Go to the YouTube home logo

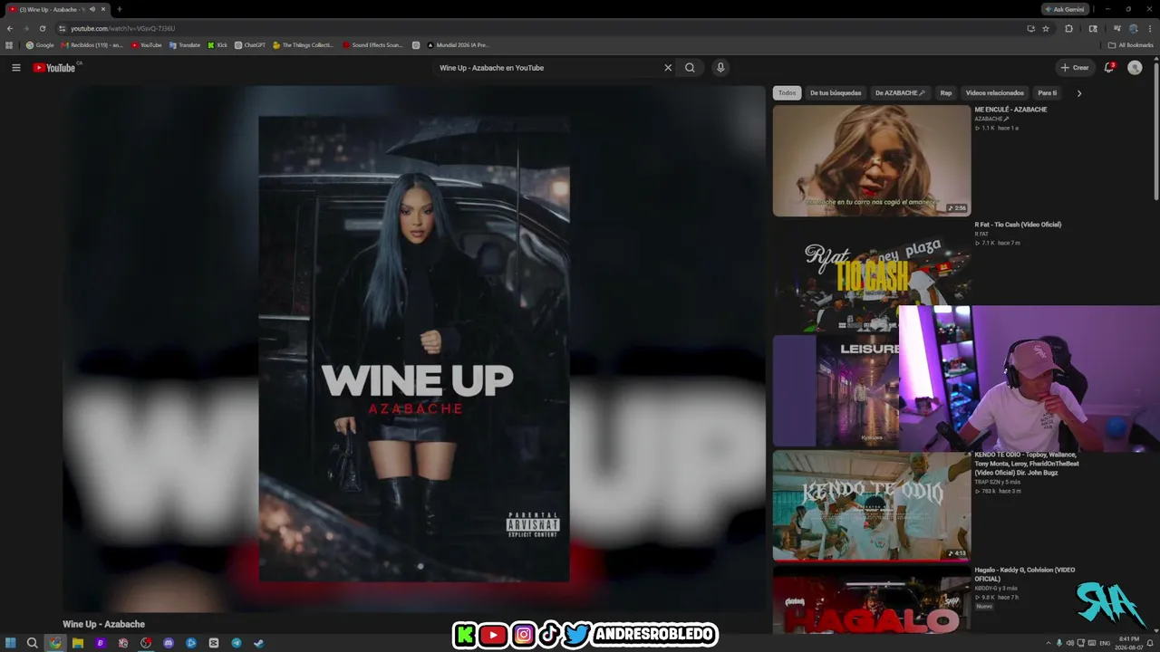(x=54, y=68)
